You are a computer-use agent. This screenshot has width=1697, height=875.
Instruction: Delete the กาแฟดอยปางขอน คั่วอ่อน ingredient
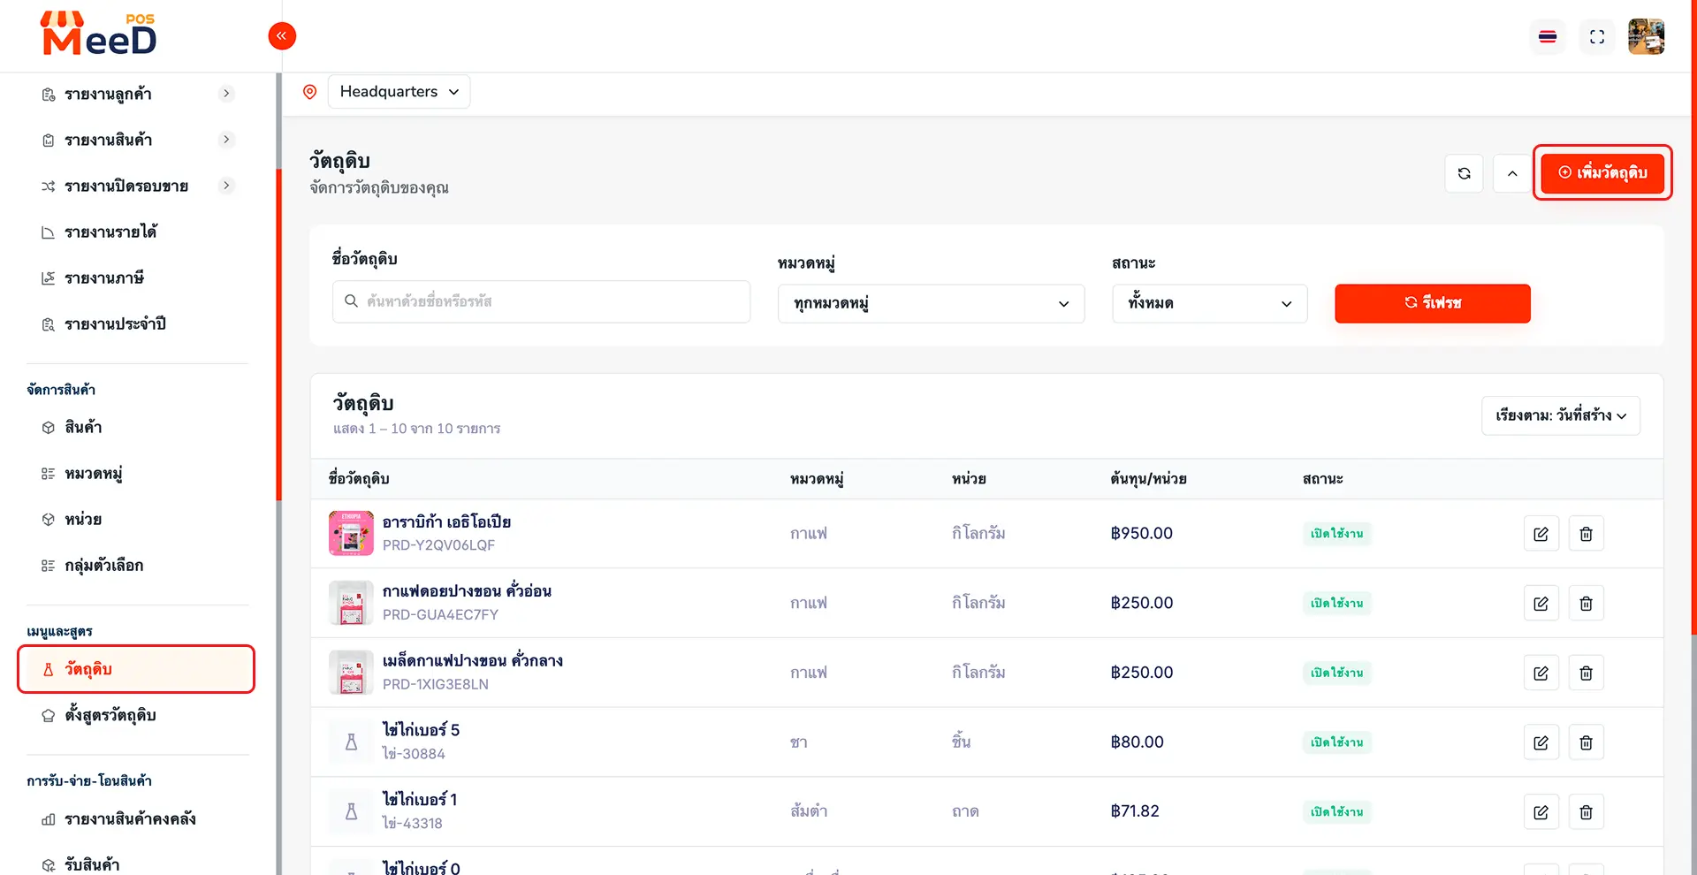pyautogui.click(x=1586, y=604)
